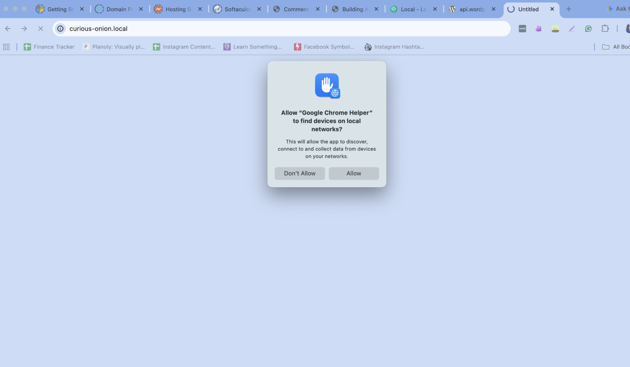Click the site info icon in address bar
The height and width of the screenshot is (367, 630).
pyautogui.click(x=60, y=29)
